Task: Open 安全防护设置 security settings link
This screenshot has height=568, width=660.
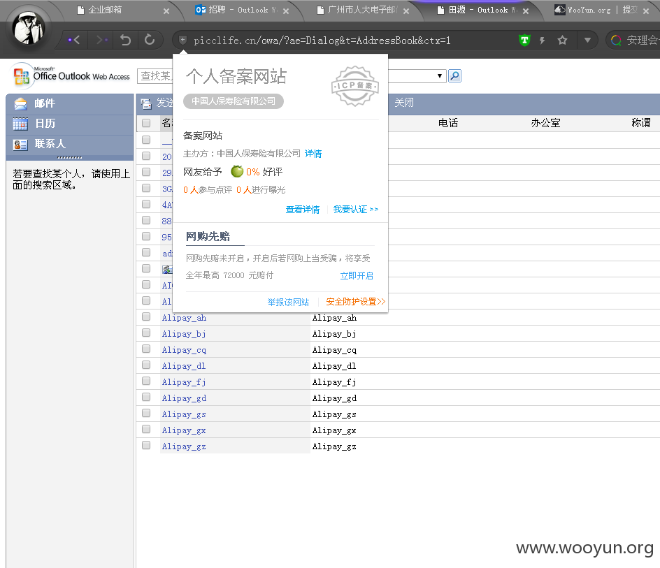Action: point(356,302)
